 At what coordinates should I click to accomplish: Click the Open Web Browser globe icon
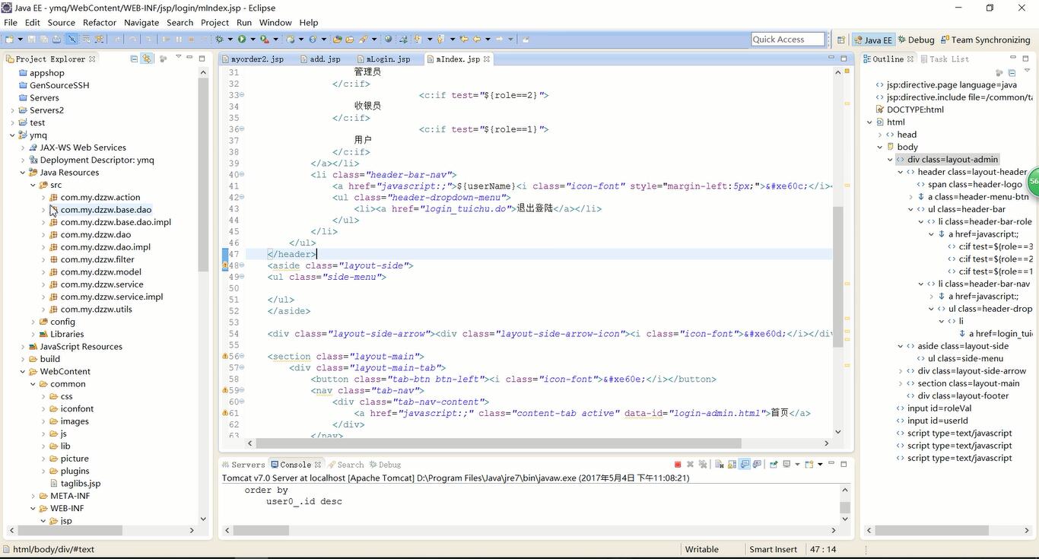388,39
